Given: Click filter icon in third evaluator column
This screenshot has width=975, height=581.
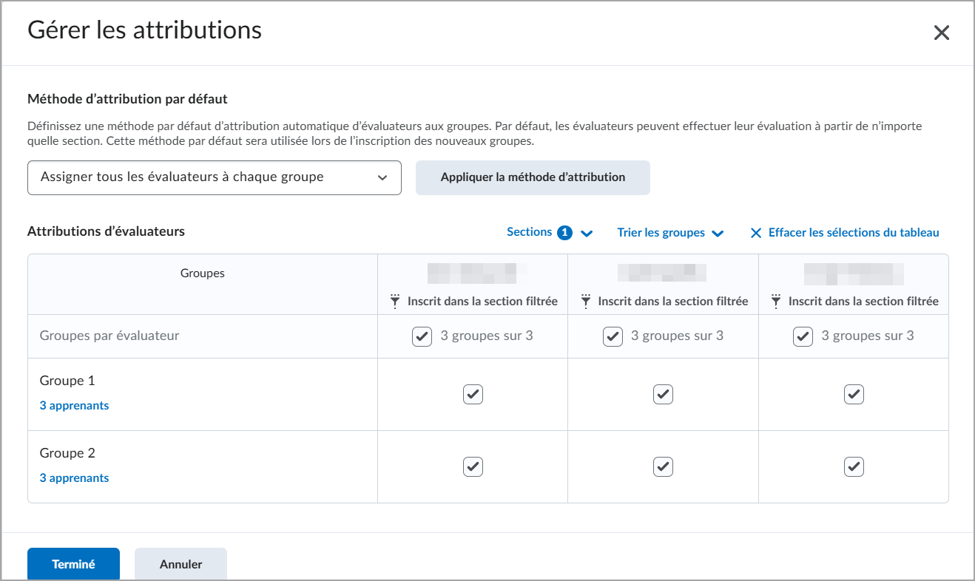Looking at the screenshot, I should [x=776, y=301].
